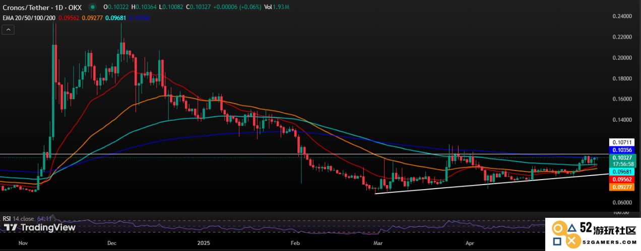Click the RSI value 64.11 readout
The height and width of the screenshot is (251, 641).
coord(45,218)
